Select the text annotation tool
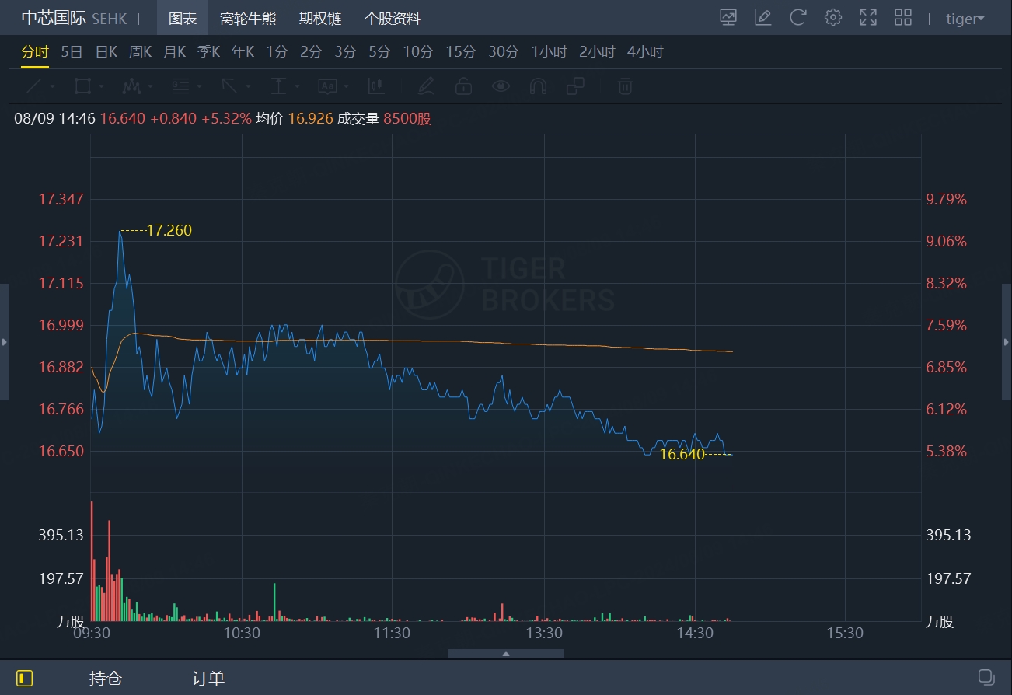This screenshot has height=695, width=1012. pyautogui.click(x=327, y=86)
